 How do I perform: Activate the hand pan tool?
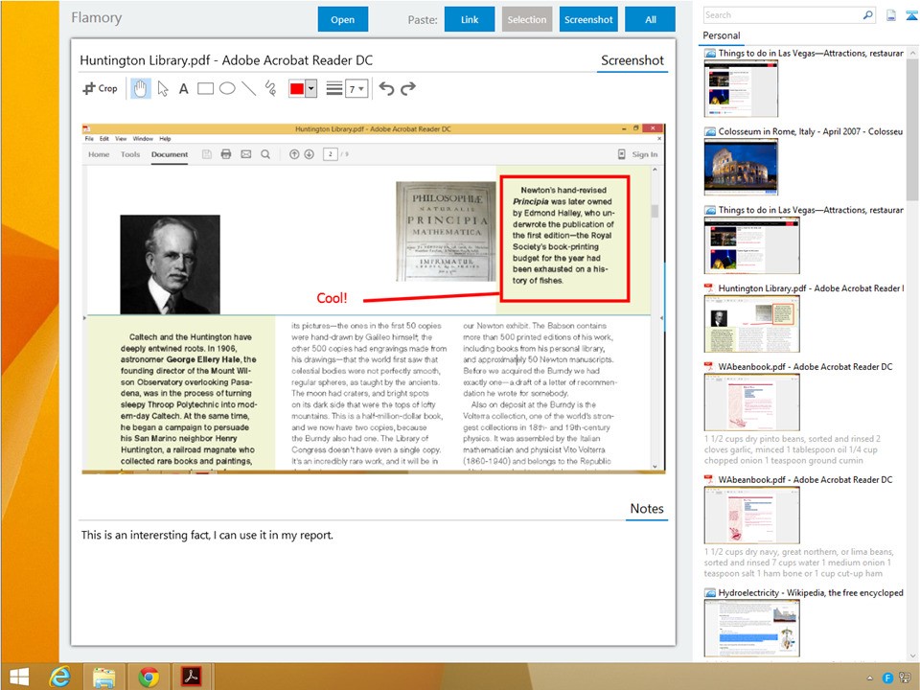point(140,88)
